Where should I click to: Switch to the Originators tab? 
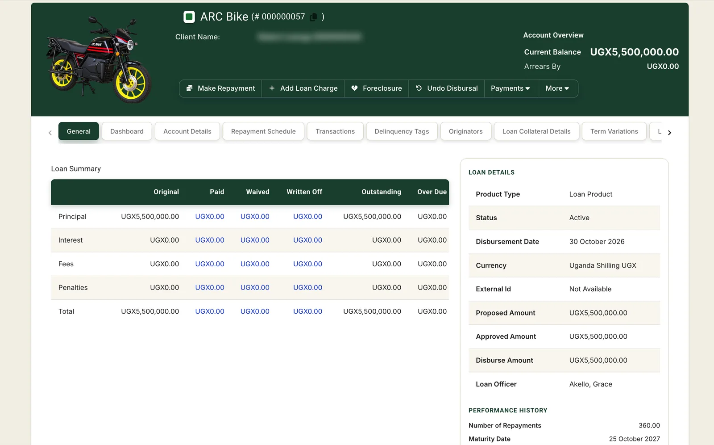click(x=465, y=131)
